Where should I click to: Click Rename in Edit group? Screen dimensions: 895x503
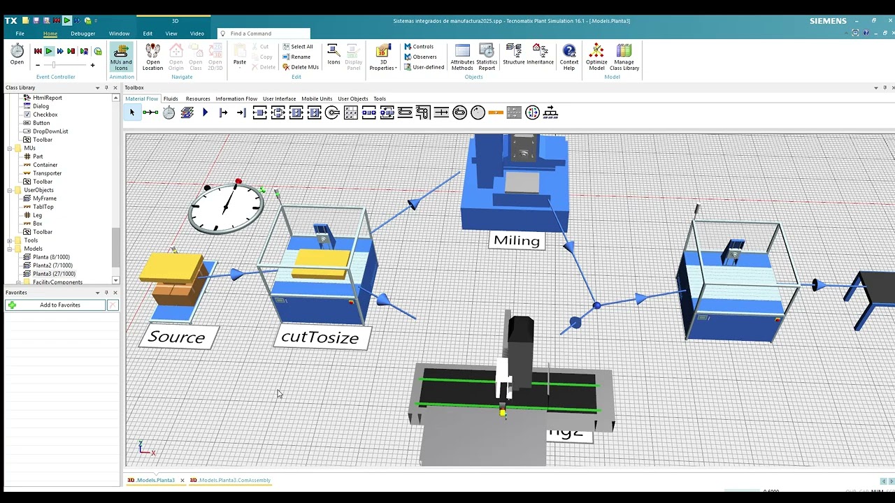pyautogui.click(x=296, y=57)
